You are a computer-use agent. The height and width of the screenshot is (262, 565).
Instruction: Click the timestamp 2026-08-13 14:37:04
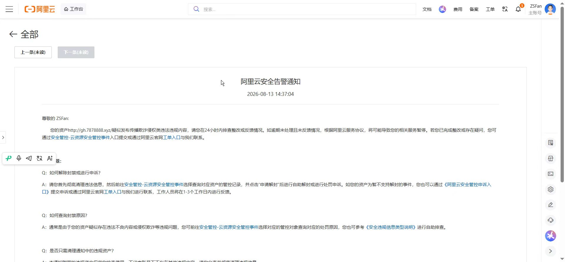click(x=270, y=94)
